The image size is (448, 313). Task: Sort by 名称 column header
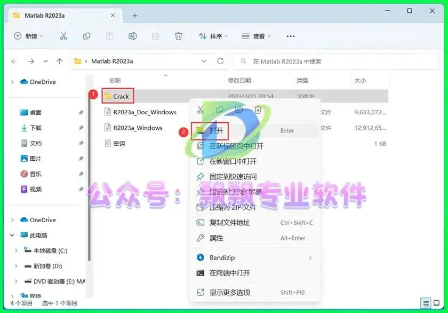[x=115, y=81]
